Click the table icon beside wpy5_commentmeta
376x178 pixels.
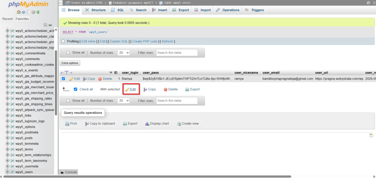coord(12,53)
